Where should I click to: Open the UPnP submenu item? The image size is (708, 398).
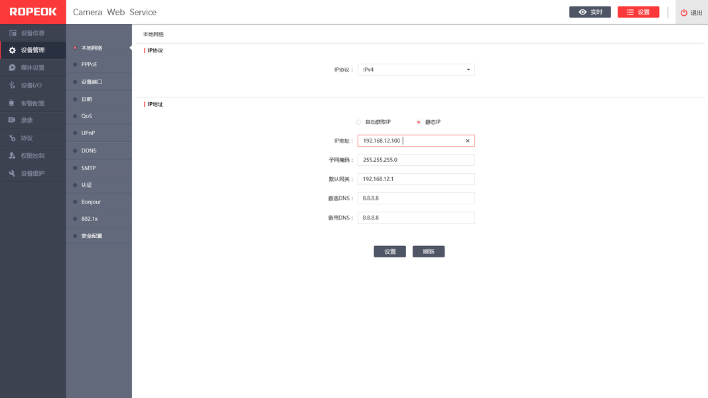click(99, 133)
